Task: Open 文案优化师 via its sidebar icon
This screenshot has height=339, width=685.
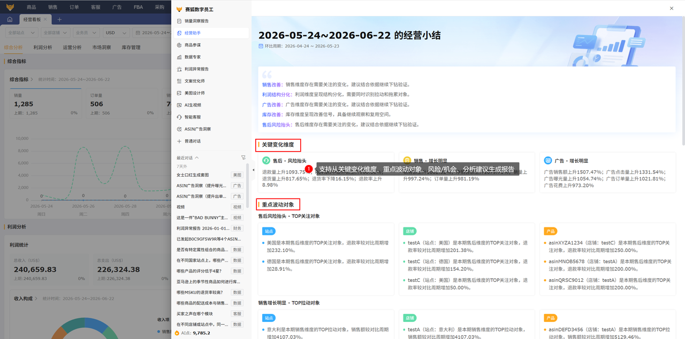Action: (179, 81)
